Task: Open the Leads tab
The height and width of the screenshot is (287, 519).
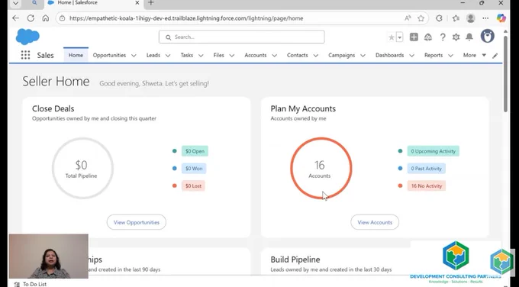Action: [153, 55]
